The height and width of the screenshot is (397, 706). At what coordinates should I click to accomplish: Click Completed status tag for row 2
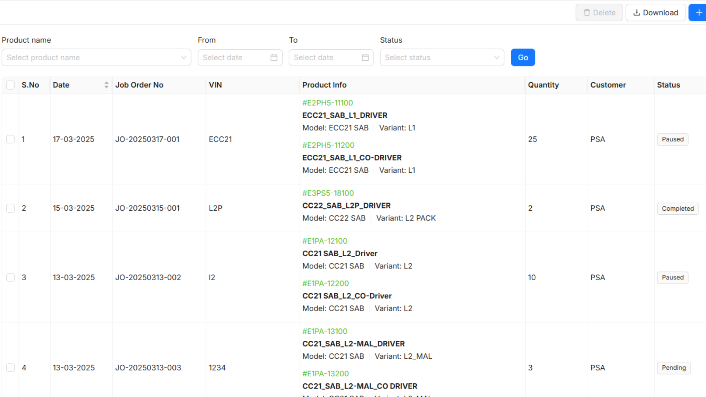coord(677,208)
